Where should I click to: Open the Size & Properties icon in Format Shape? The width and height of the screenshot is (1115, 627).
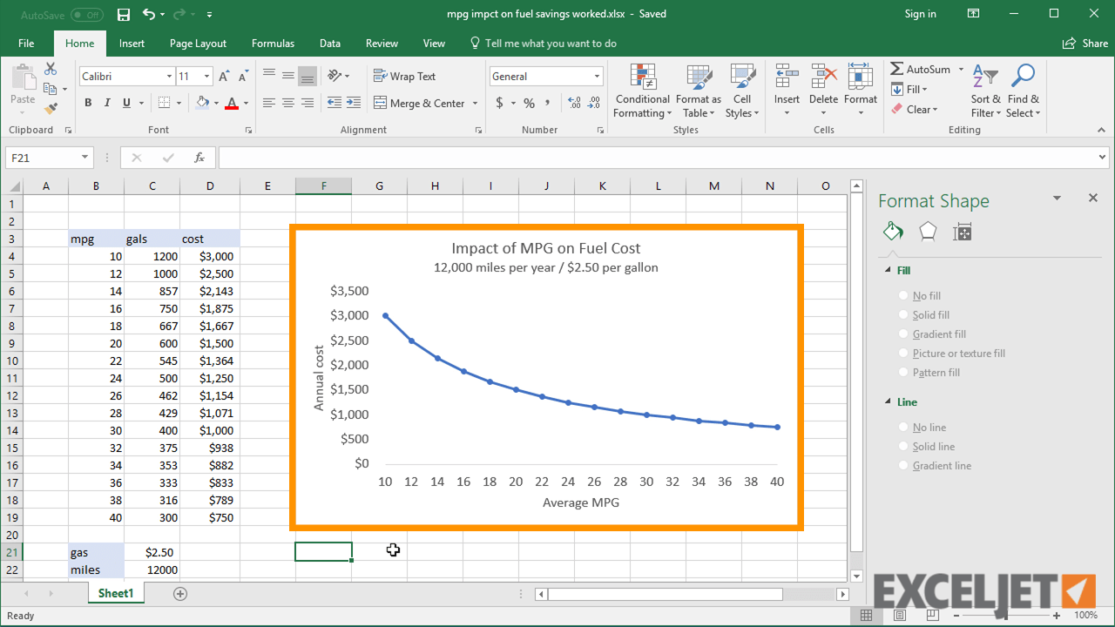962,231
